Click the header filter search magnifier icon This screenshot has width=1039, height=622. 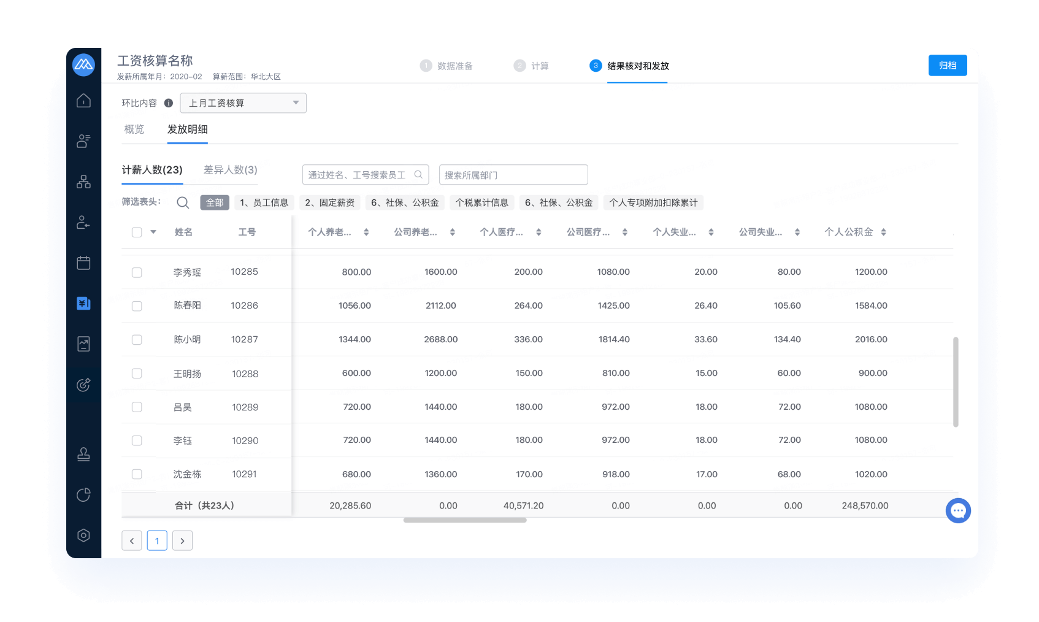[183, 202]
